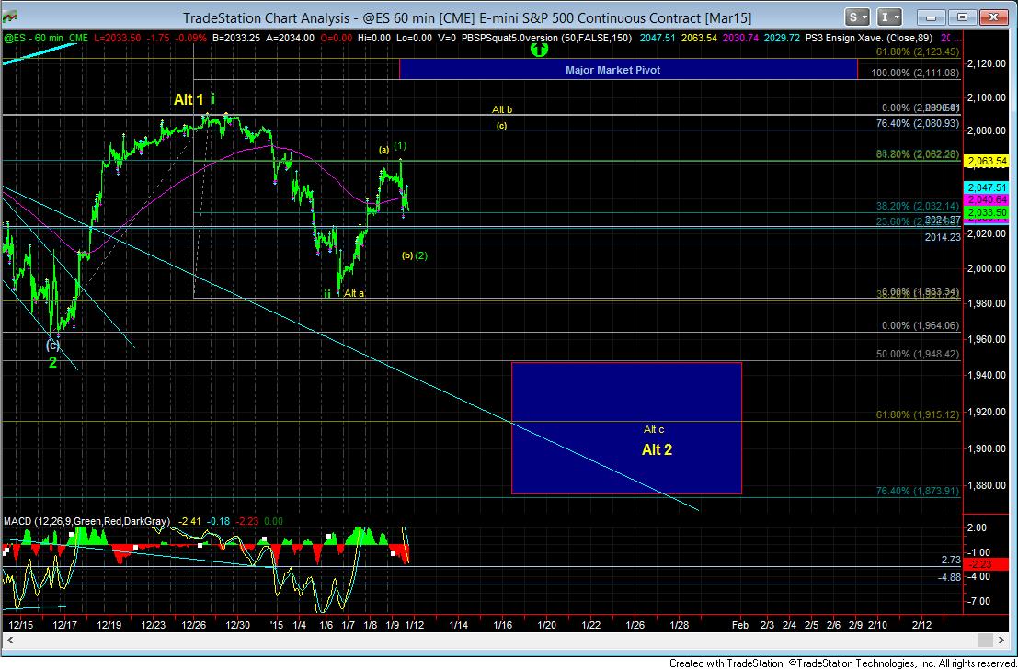The height and width of the screenshot is (669, 1018).
Task: Close the Chart Analysis window
Action: pos(993,17)
